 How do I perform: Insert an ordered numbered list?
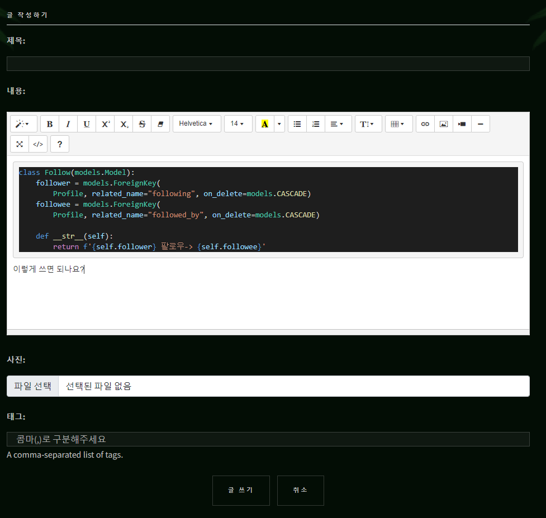[316, 124]
